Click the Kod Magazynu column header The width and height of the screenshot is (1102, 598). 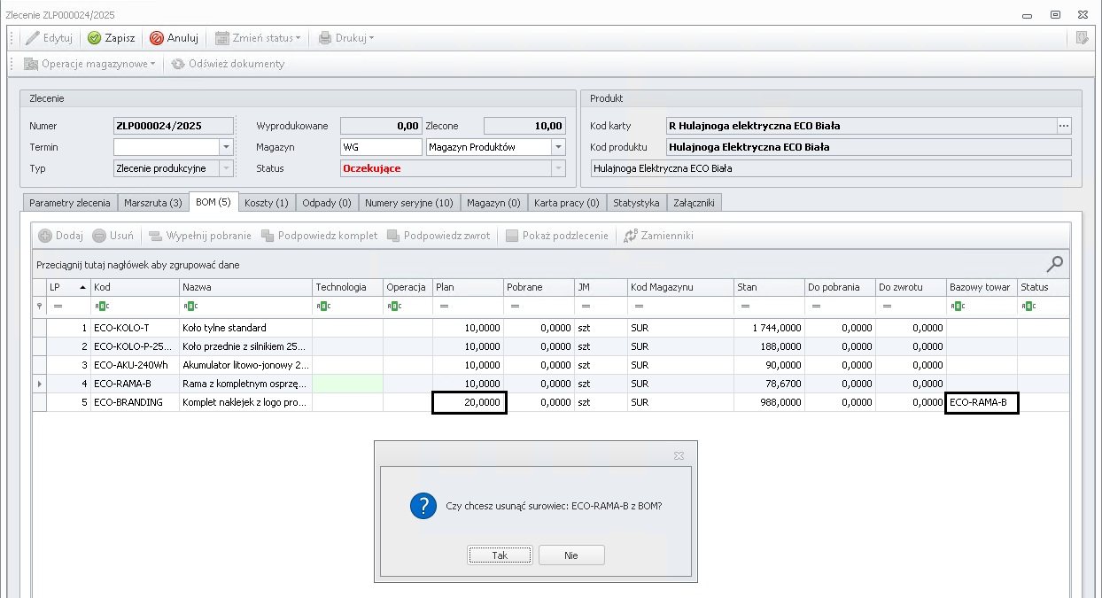pos(680,287)
